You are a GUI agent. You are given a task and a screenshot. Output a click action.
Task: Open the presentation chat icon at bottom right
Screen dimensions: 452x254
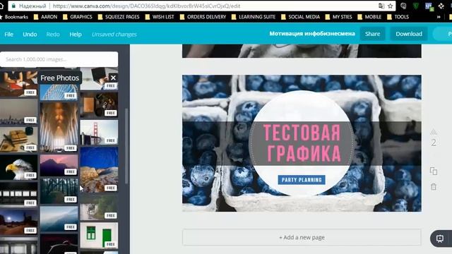click(x=440, y=238)
